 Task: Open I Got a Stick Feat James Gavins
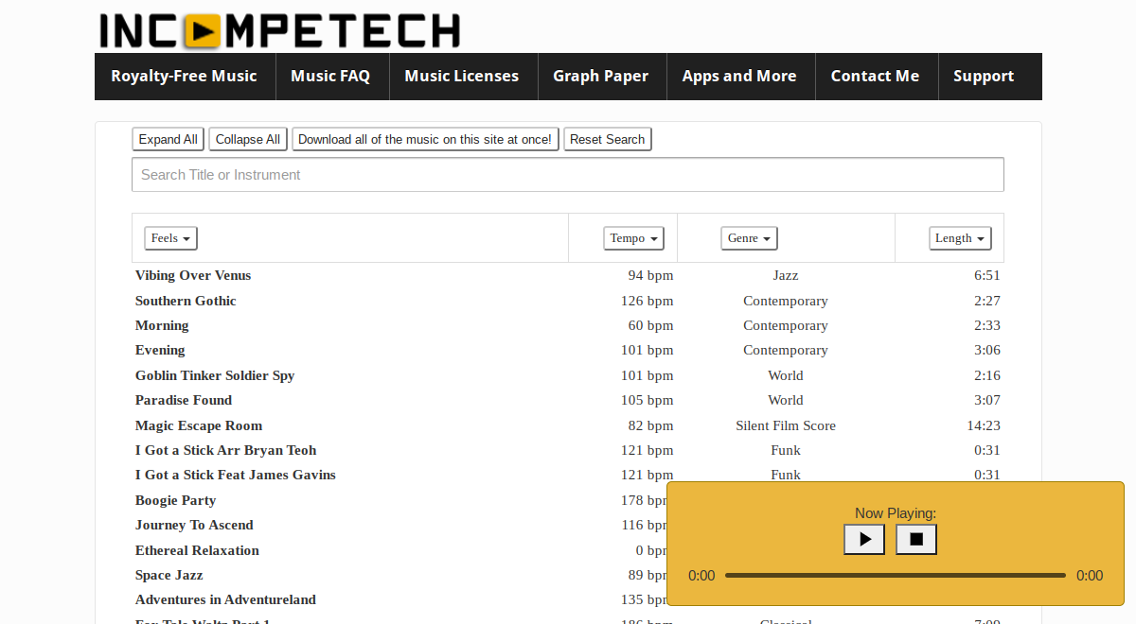(x=236, y=475)
